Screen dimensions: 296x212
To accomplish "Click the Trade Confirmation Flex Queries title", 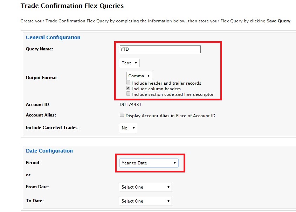I will click(x=72, y=6).
